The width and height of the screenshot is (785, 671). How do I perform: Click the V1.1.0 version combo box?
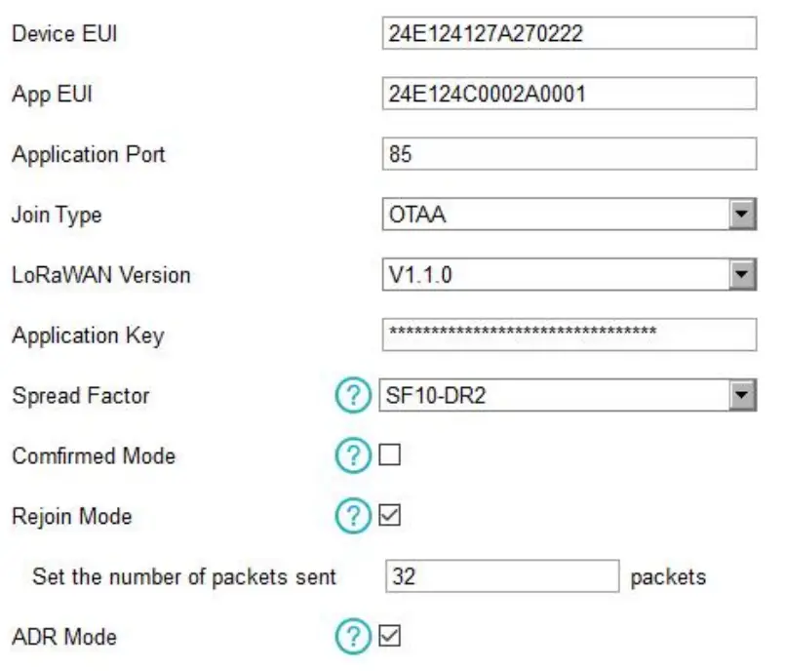coord(554,276)
